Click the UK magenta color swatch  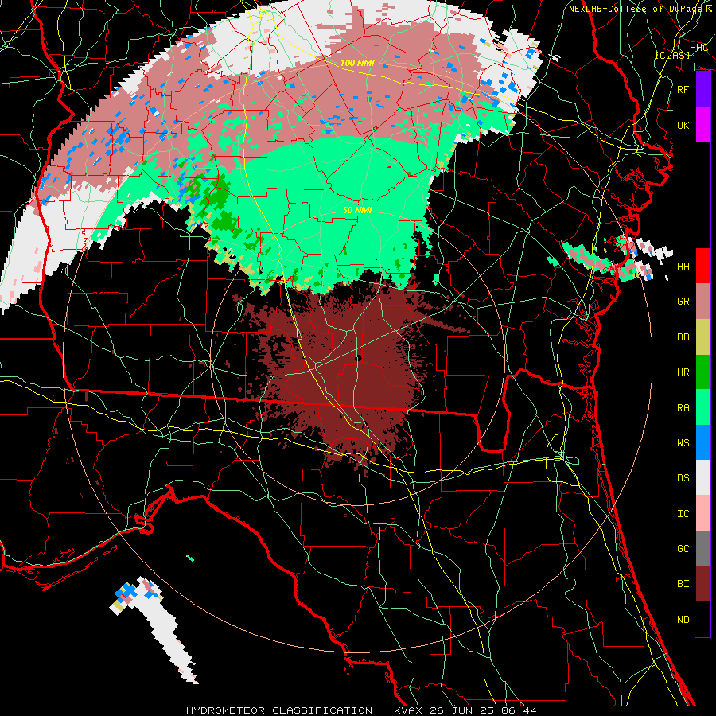pos(702,125)
